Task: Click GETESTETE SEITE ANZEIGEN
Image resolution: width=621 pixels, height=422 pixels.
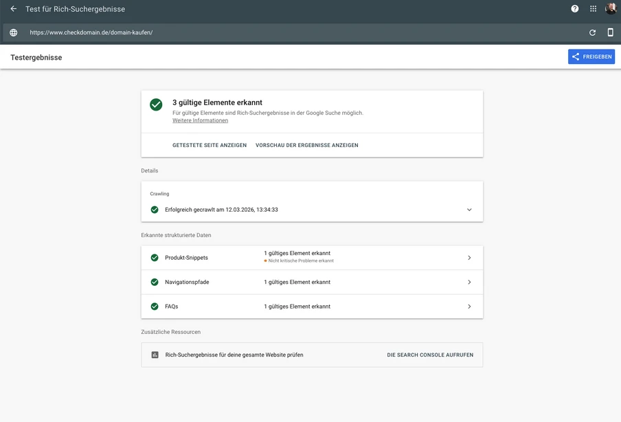Action: (x=208, y=145)
